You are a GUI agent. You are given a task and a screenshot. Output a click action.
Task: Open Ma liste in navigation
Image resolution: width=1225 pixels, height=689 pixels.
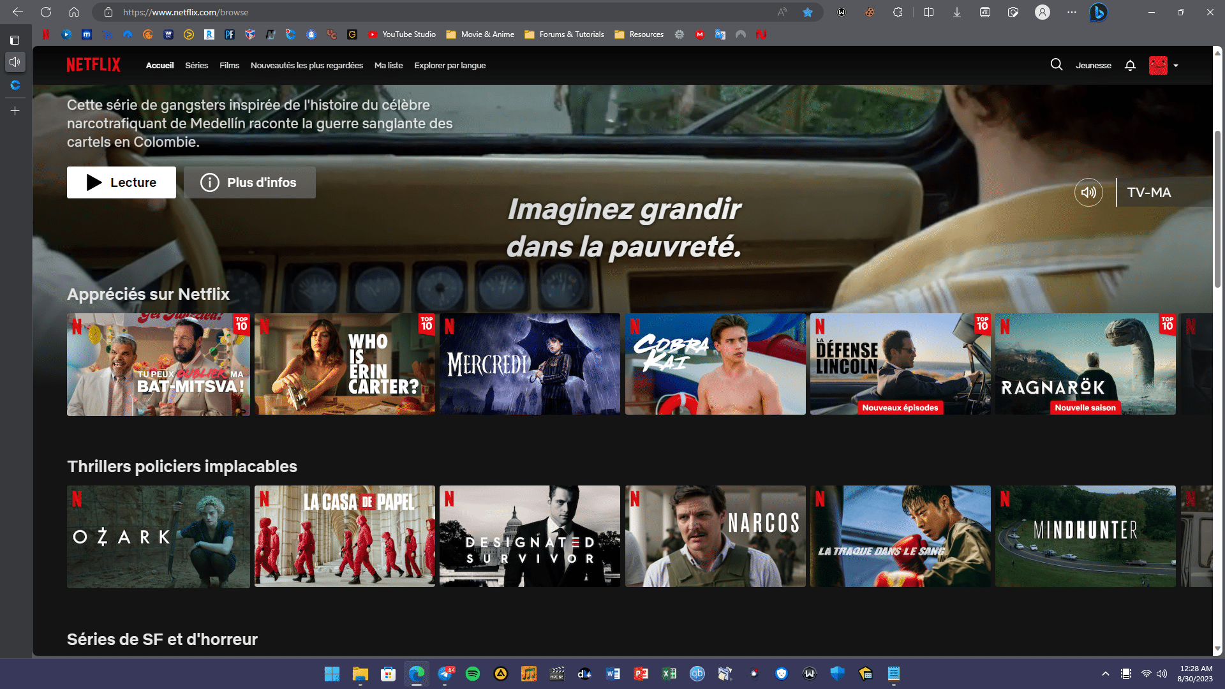click(x=389, y=65)
